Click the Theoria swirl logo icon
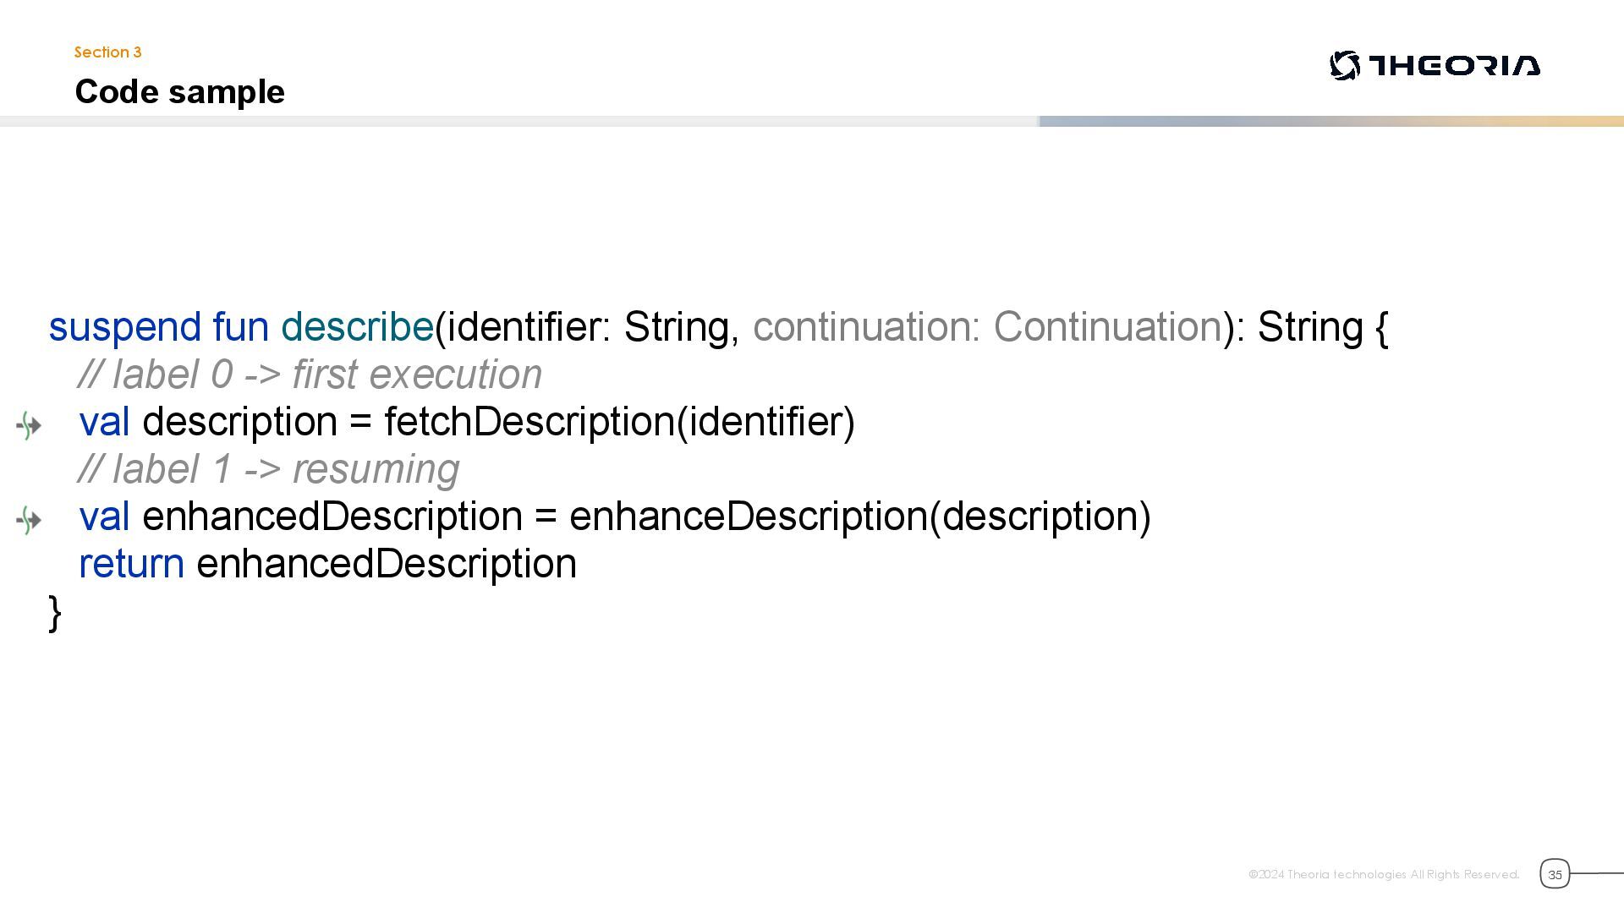1624x913 pixels. coord(1344,65)
